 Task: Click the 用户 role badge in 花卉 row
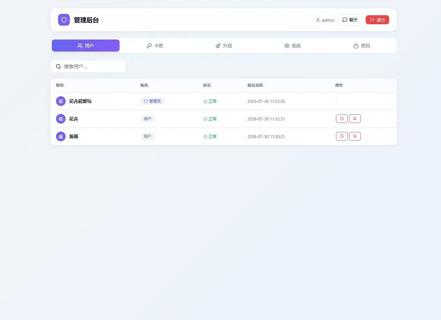148,119
